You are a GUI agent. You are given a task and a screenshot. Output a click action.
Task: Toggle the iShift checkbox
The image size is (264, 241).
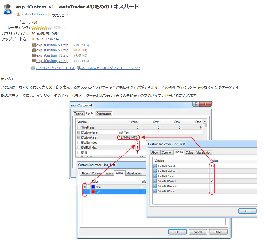78,152
